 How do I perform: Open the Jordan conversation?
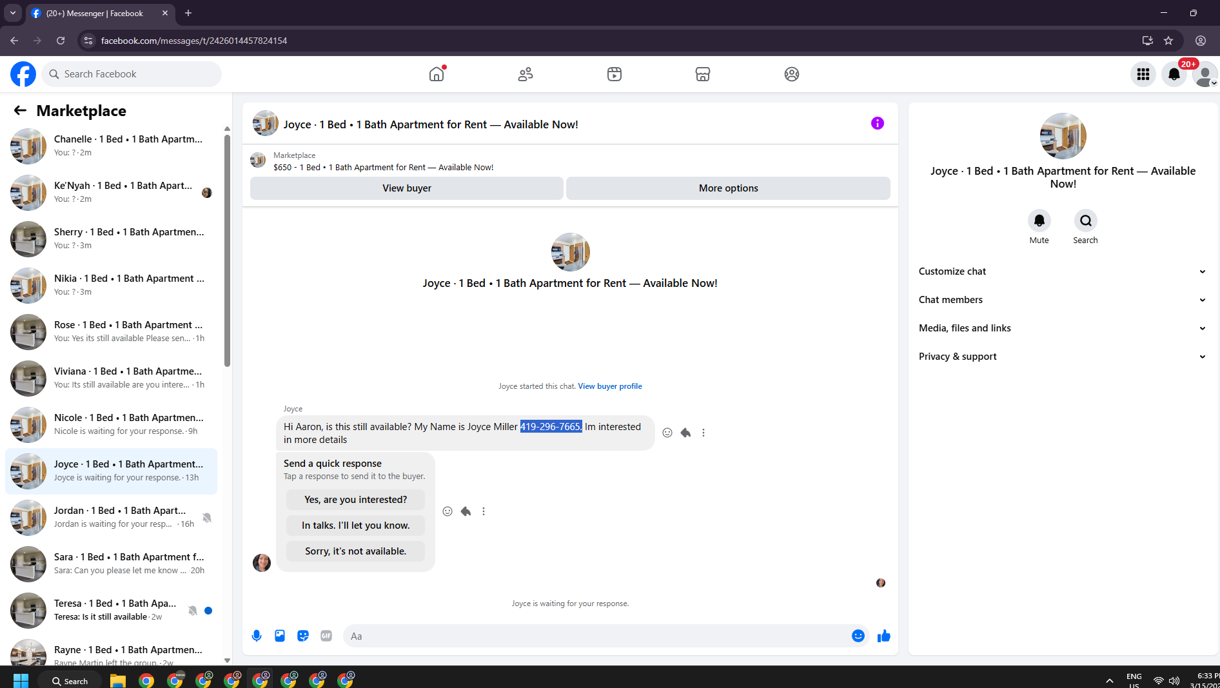tap(111, 518)
